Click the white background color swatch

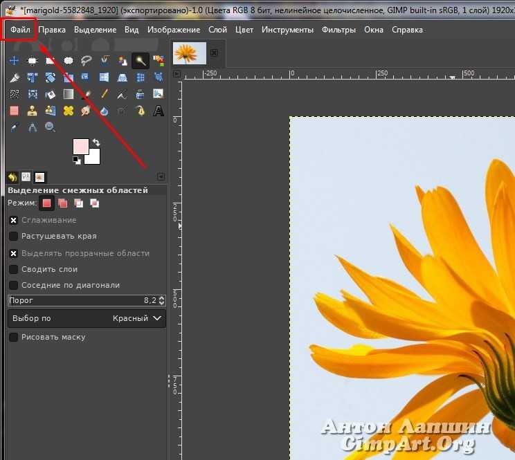coord(94,158)
